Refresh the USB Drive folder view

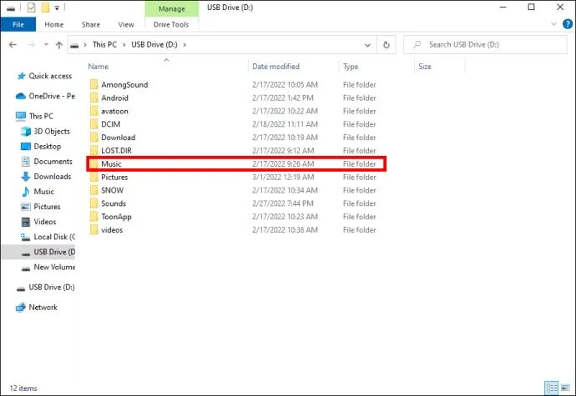coord(386,45)
